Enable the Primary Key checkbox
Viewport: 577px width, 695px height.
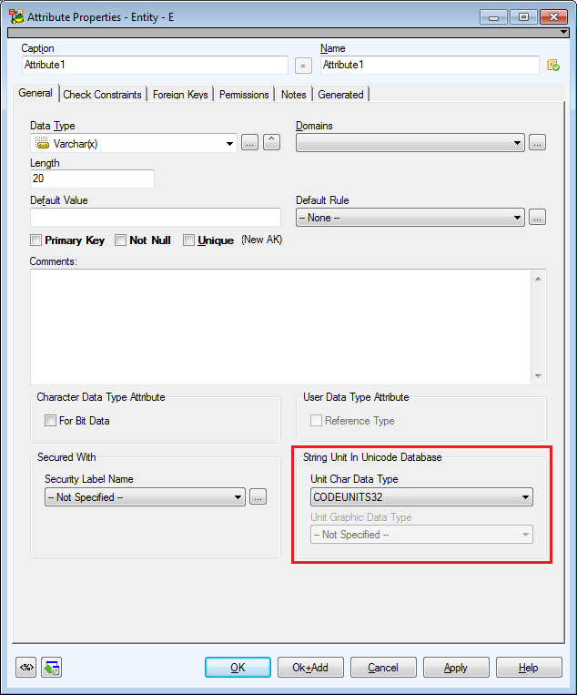(x=35, y=240)
